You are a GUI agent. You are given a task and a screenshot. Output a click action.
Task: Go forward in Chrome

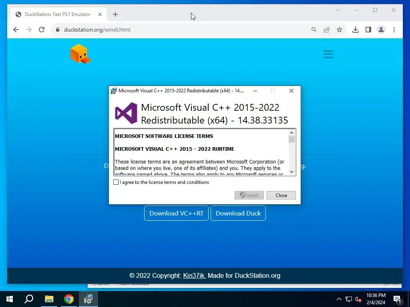click(x=29, y=30)
